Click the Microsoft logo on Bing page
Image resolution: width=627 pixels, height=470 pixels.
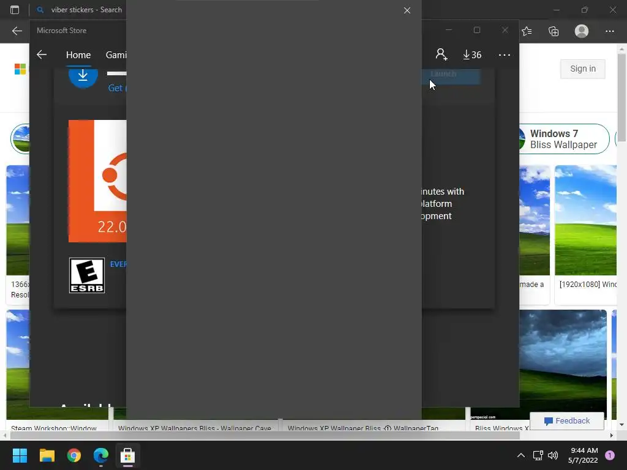click(20, 69)
